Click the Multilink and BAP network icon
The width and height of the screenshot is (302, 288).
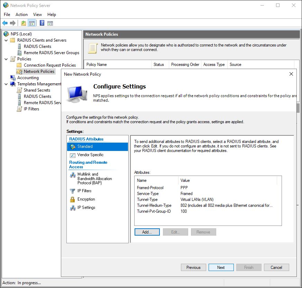73,175
